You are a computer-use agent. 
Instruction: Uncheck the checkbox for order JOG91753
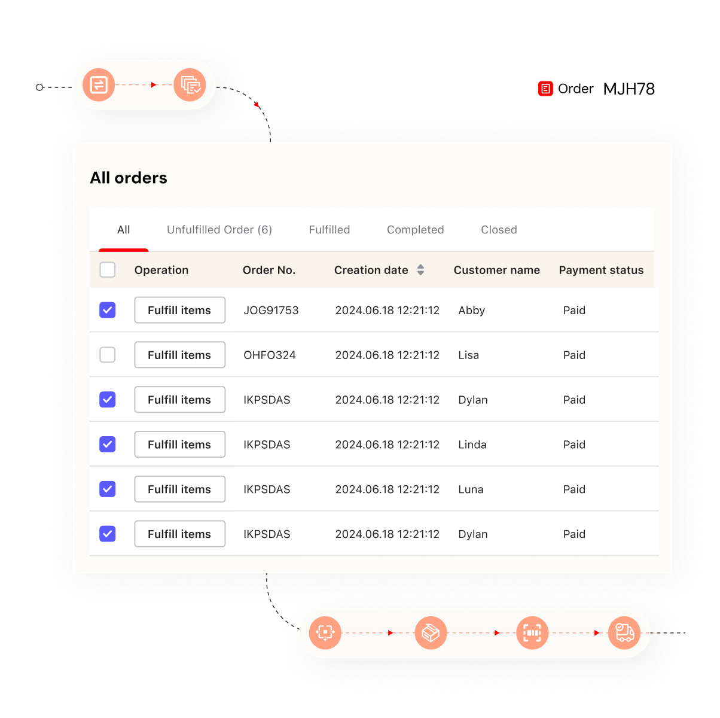click(108, 310)
